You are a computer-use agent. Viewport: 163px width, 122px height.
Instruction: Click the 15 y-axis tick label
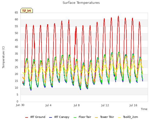point(16,81)
